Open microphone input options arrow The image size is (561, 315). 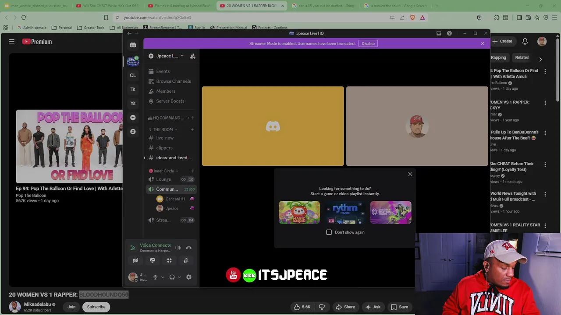pos(163,277)
